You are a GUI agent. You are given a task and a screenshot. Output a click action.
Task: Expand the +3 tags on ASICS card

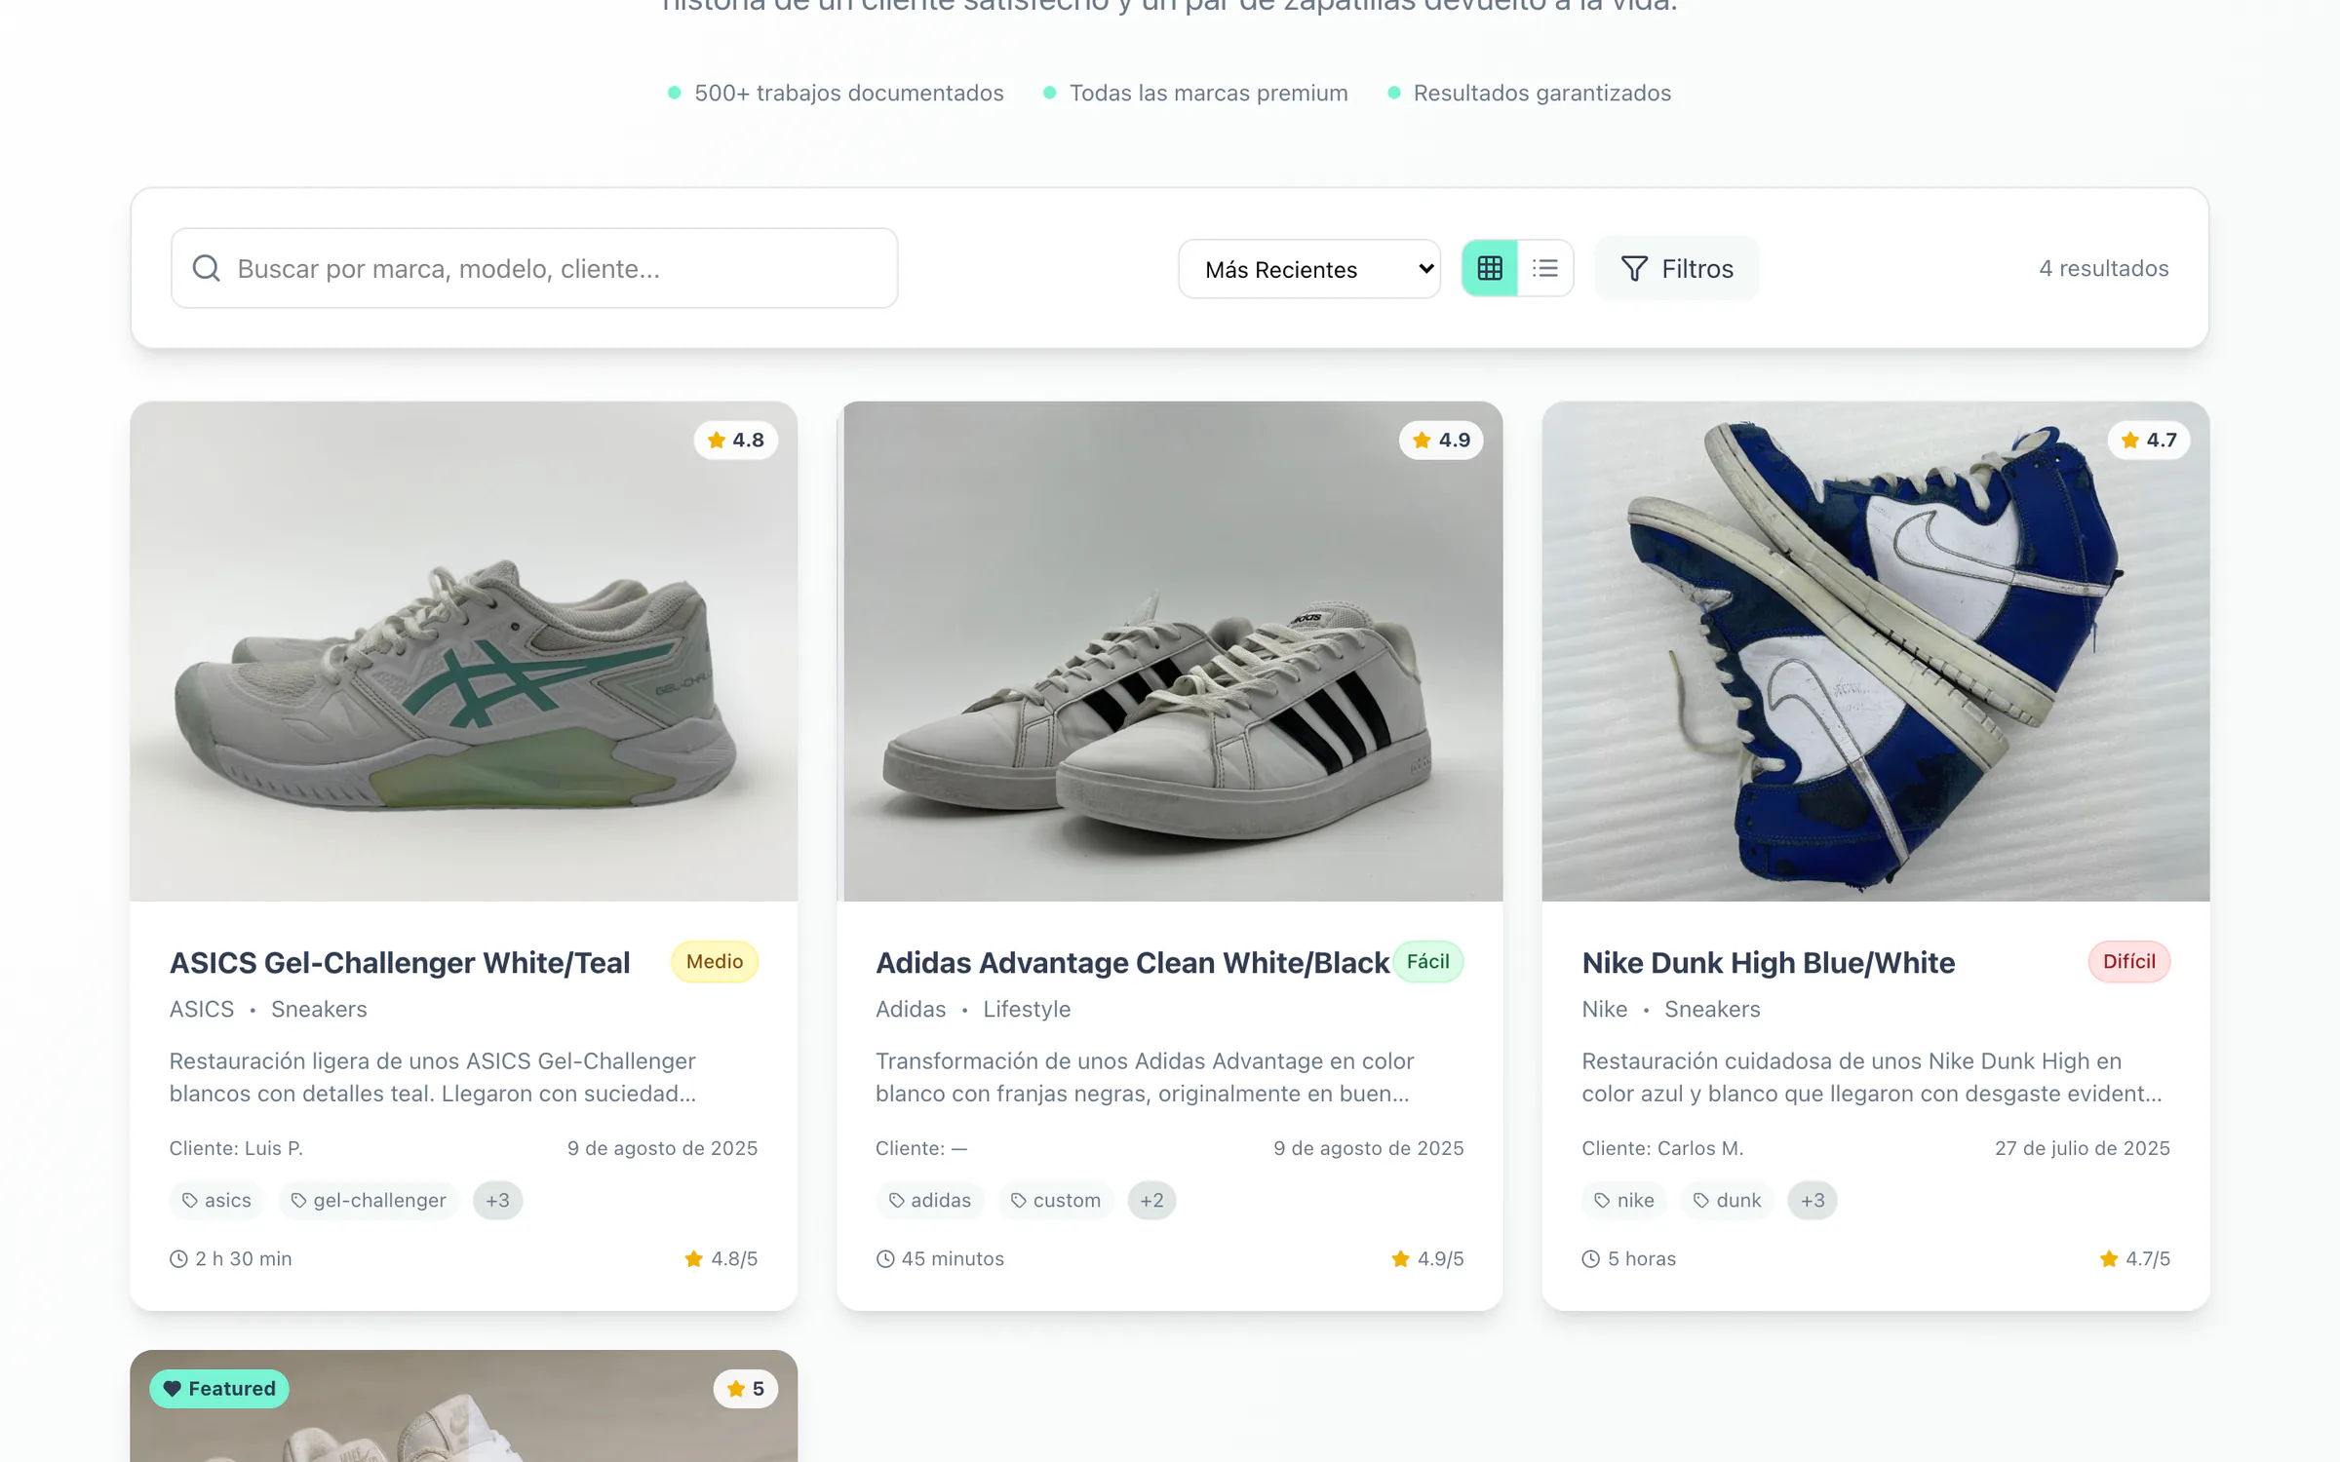(x=497, y=1200)
